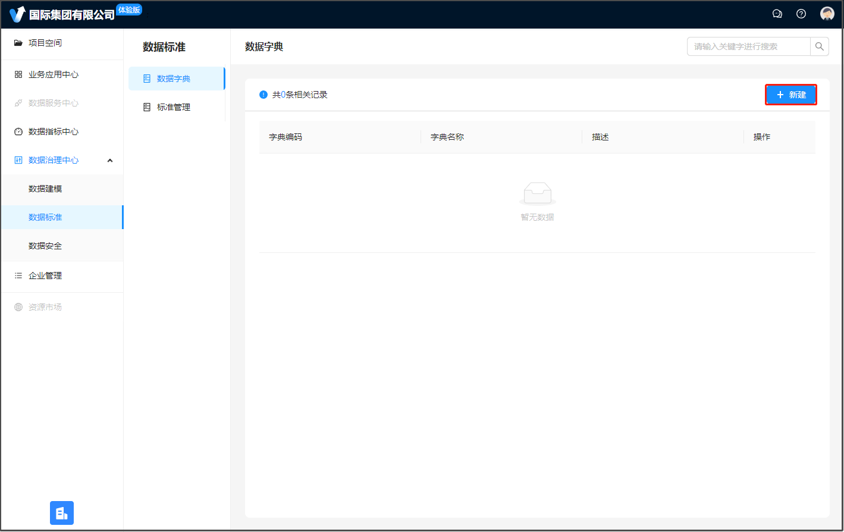The image size is (844, 532).
Task: Click the empty-data inbox placeholder icon
Action: pos(537,194)
